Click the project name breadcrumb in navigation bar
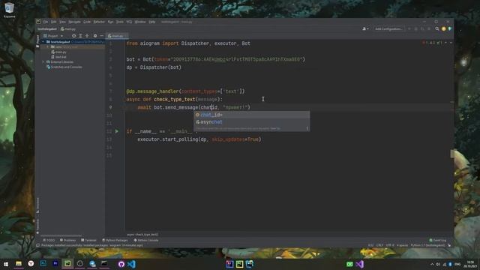Viewport: 480px width, 270px height. click(47, 29)
